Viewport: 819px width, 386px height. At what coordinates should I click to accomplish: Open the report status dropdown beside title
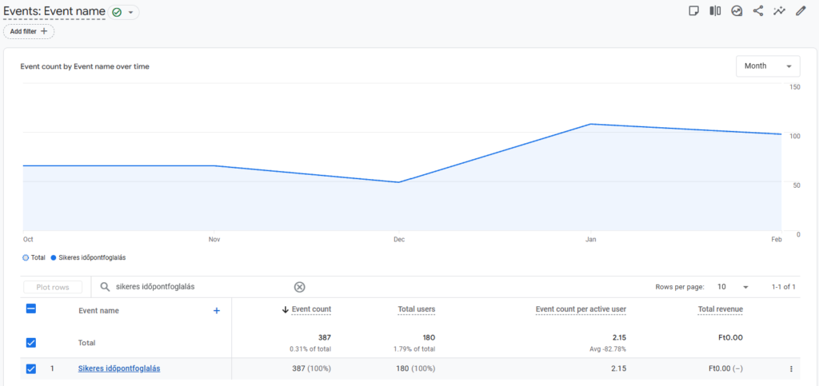coord(124,12)
